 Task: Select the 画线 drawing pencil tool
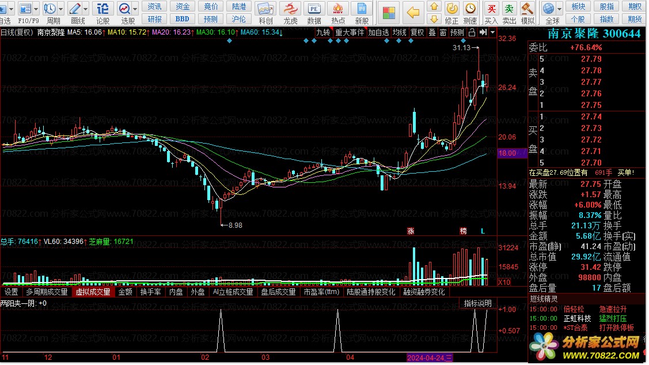[75, 8]
